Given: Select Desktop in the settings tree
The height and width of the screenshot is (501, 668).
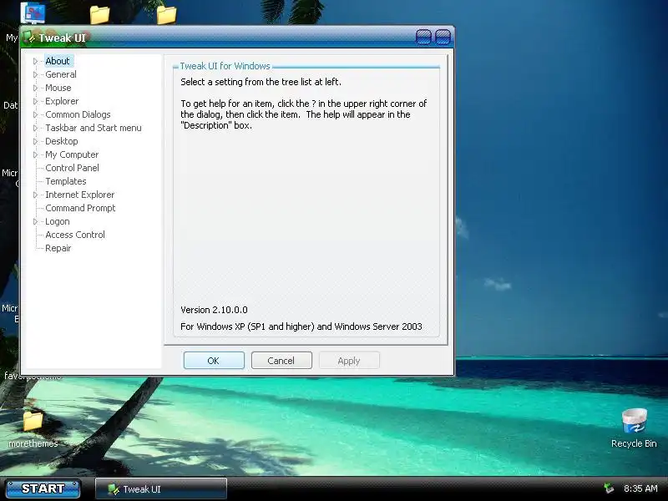Looking at the screenshot, I should (61, 141).
